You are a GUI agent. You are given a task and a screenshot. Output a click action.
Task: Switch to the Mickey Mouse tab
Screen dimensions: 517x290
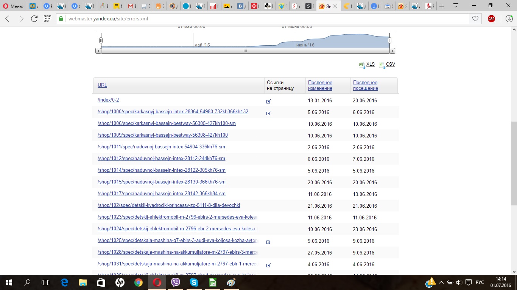coord(269,6)
